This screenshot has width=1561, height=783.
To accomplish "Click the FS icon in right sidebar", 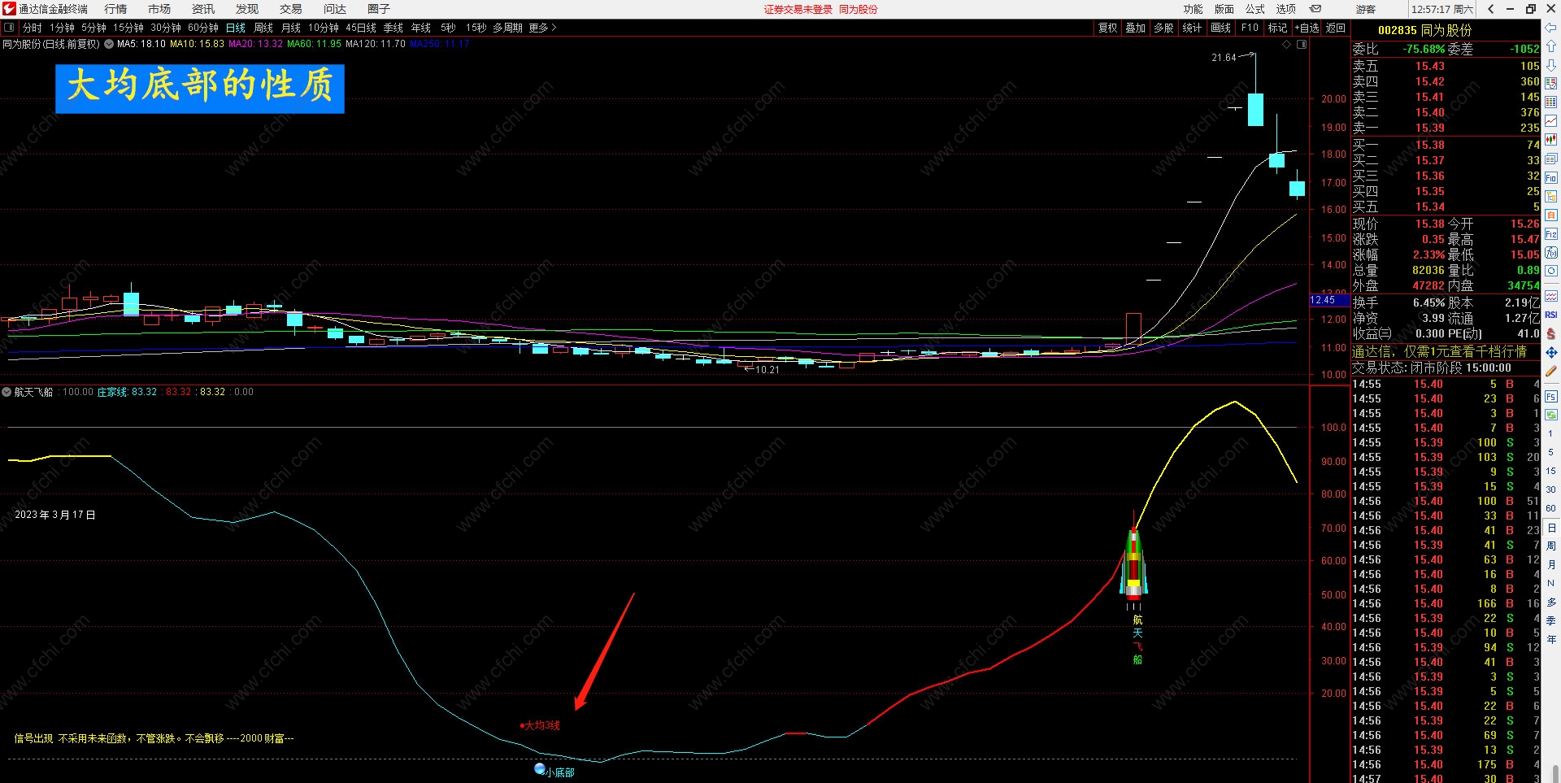I will pyautogui.click(x=1551, y=396).
